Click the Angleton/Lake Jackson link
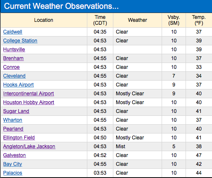This screenshot has height=178, width=212. 29,147
